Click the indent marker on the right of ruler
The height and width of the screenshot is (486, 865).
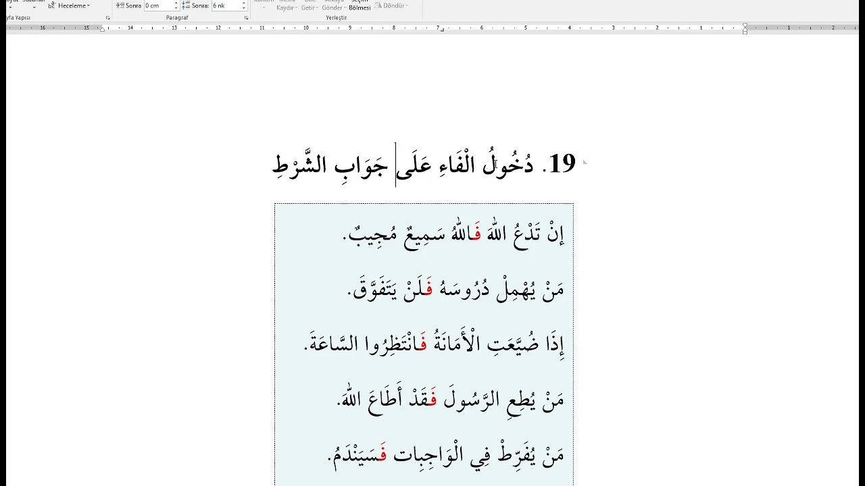745,28
